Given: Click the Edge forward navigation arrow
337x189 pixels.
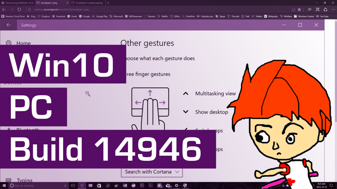Looking at the screenshot, I should [x=12, y=10].
